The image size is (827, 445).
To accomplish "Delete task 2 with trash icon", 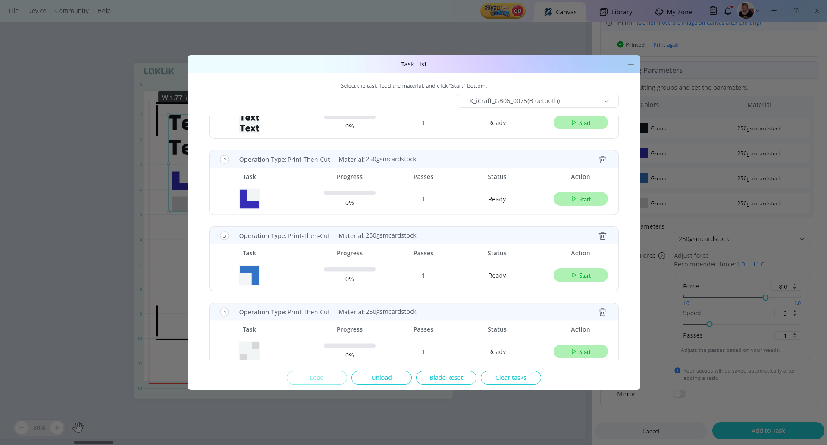I will tap(602, 160).
